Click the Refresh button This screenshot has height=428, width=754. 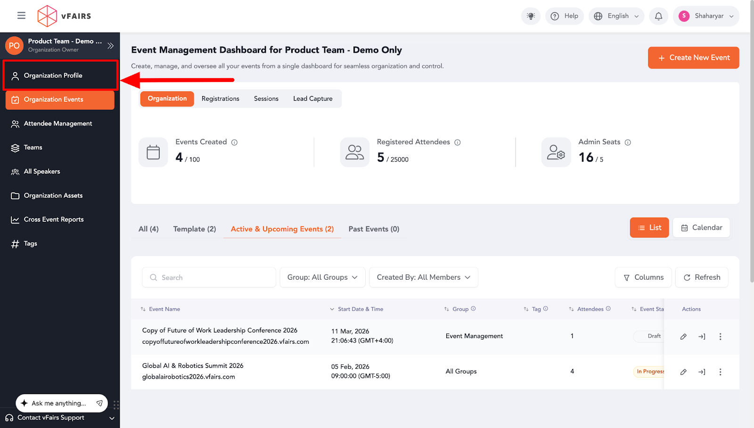click(x=701, y=277)
